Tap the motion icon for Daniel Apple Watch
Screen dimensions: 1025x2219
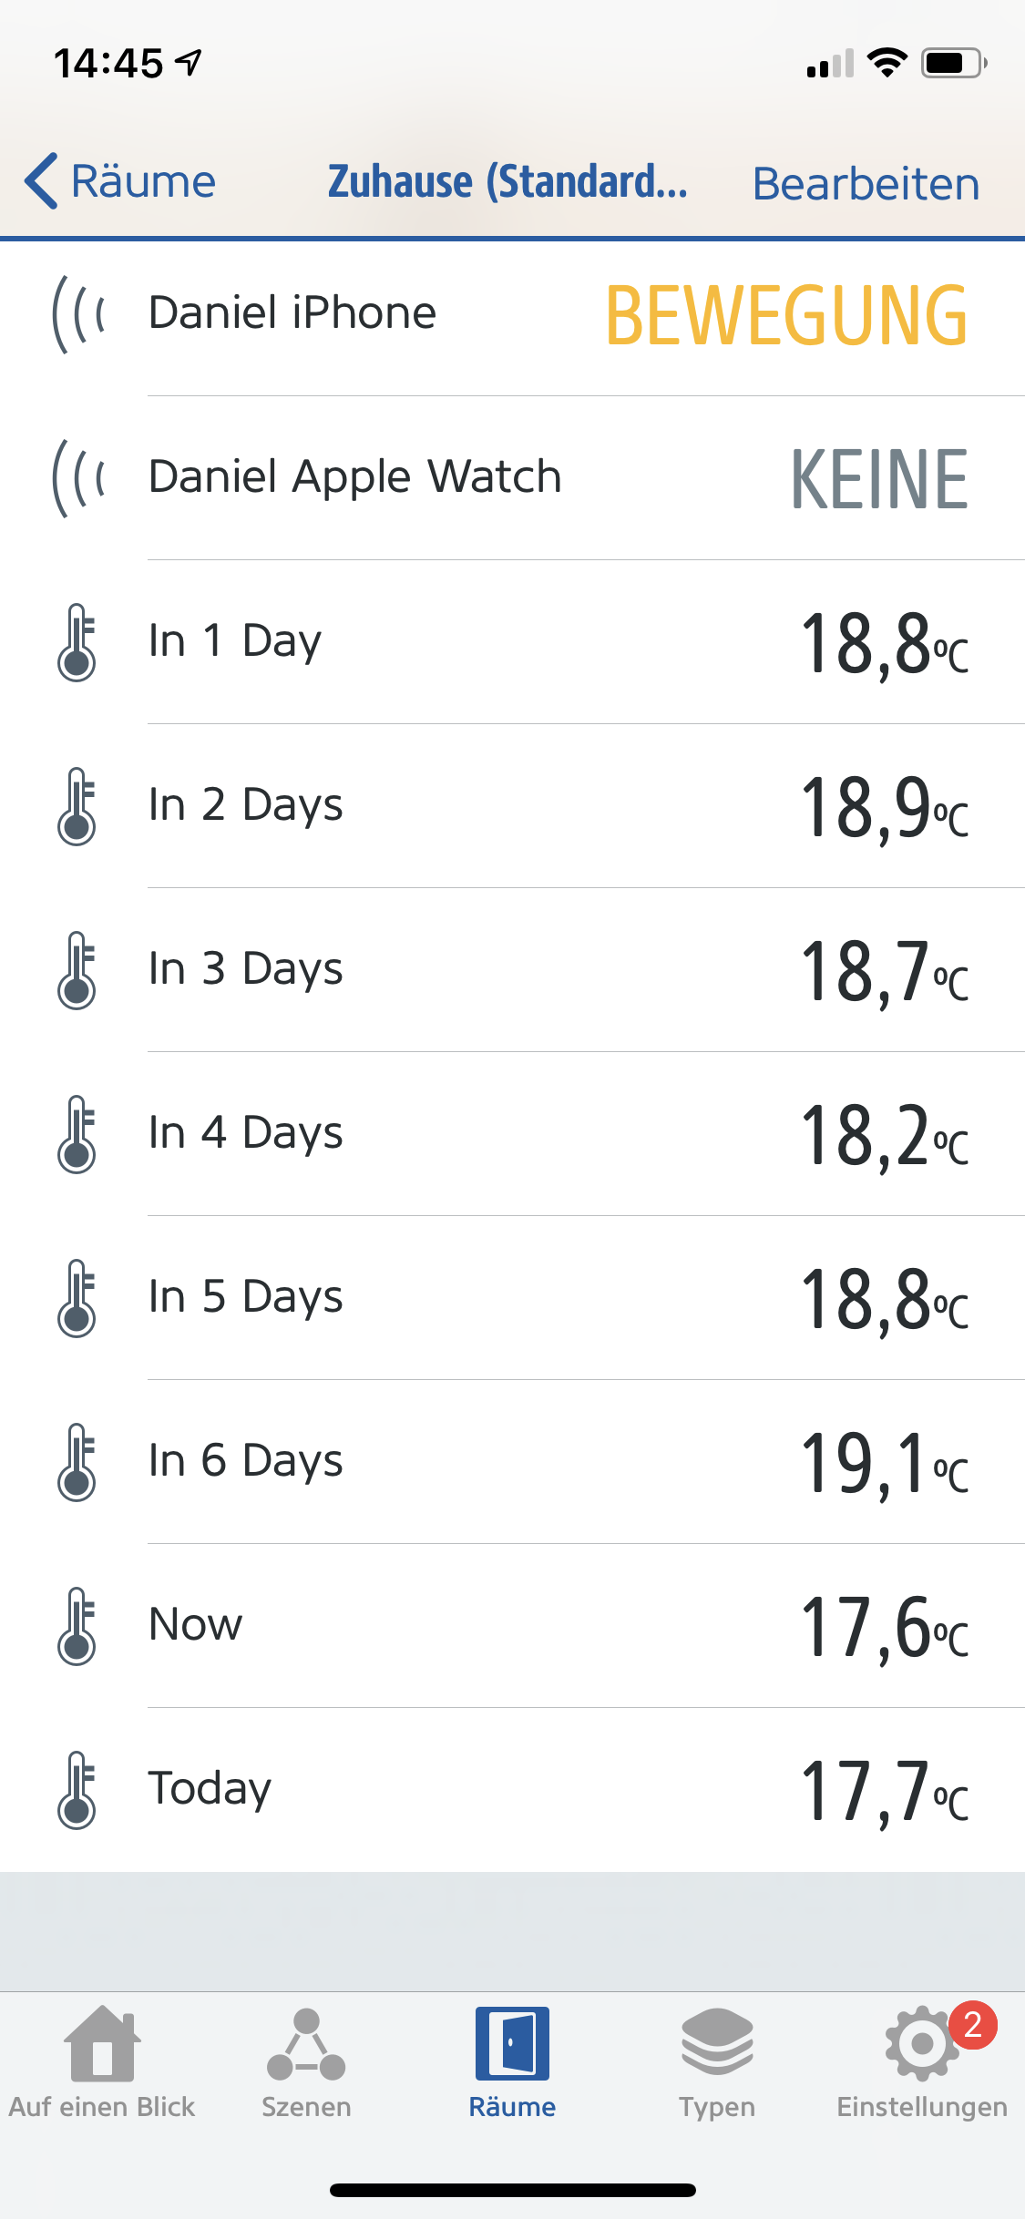pos(77,477)
